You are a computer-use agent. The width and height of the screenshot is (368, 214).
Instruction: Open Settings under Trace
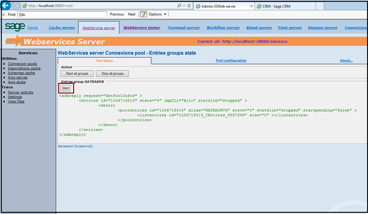click(x=15, y=97)
